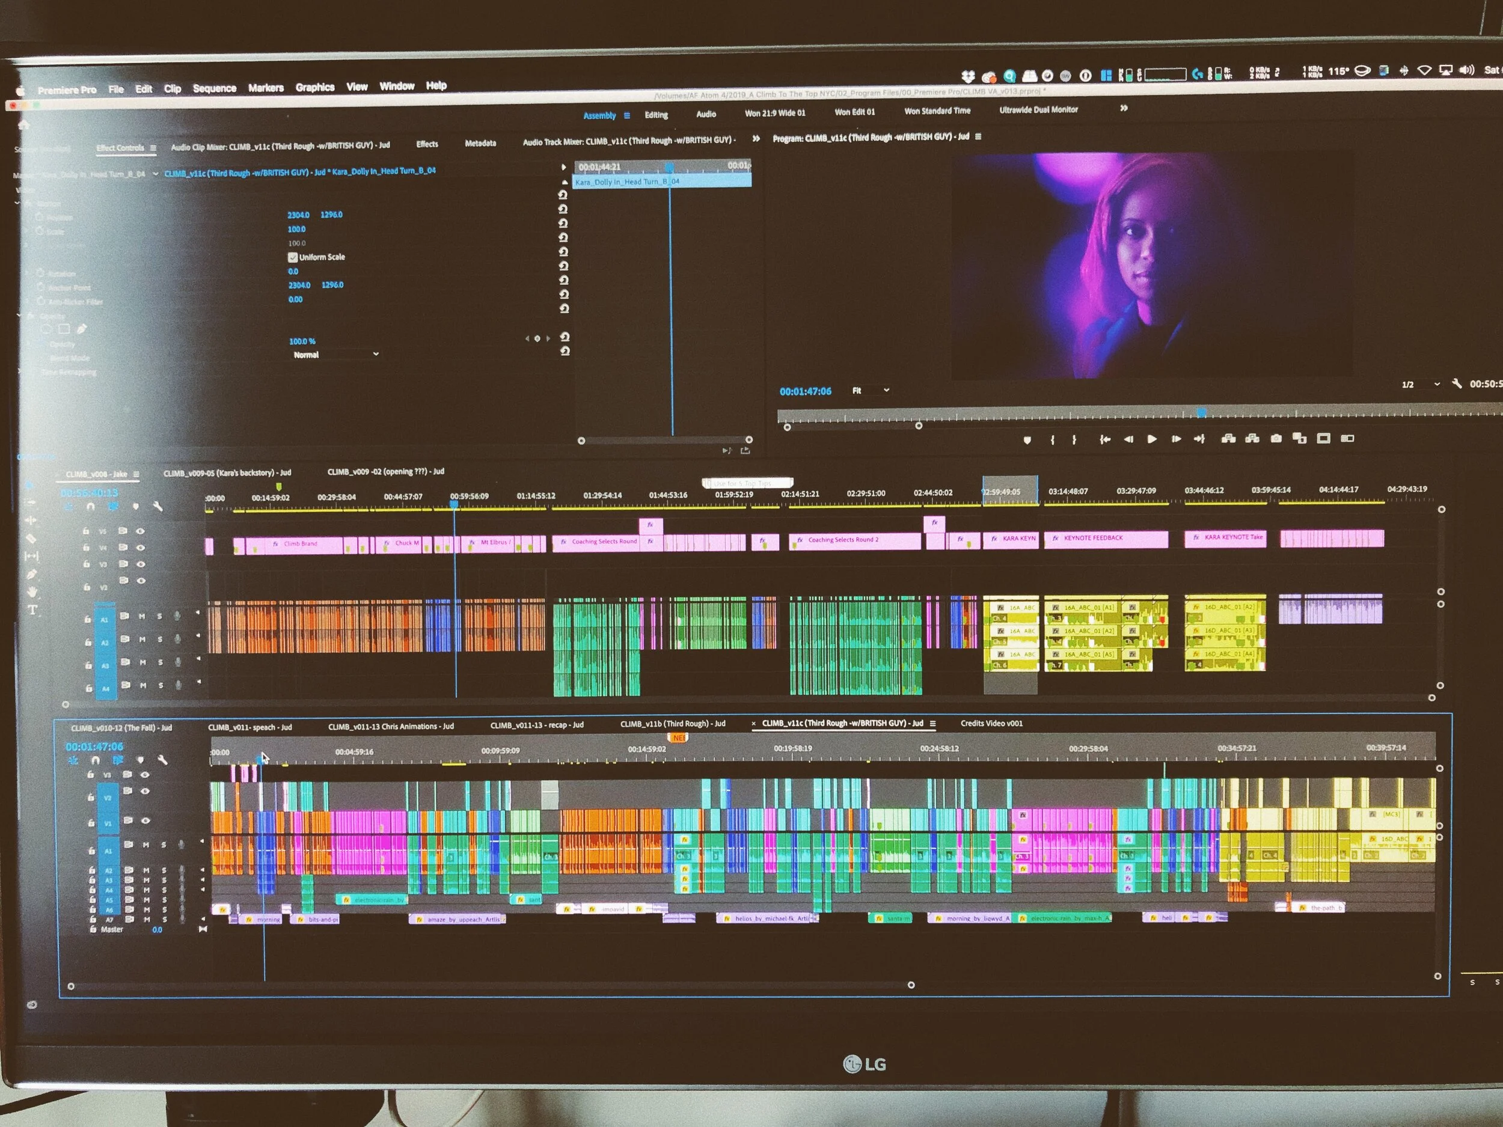
Task: Click Go to In point button
Action: [x=1105, y=439]
